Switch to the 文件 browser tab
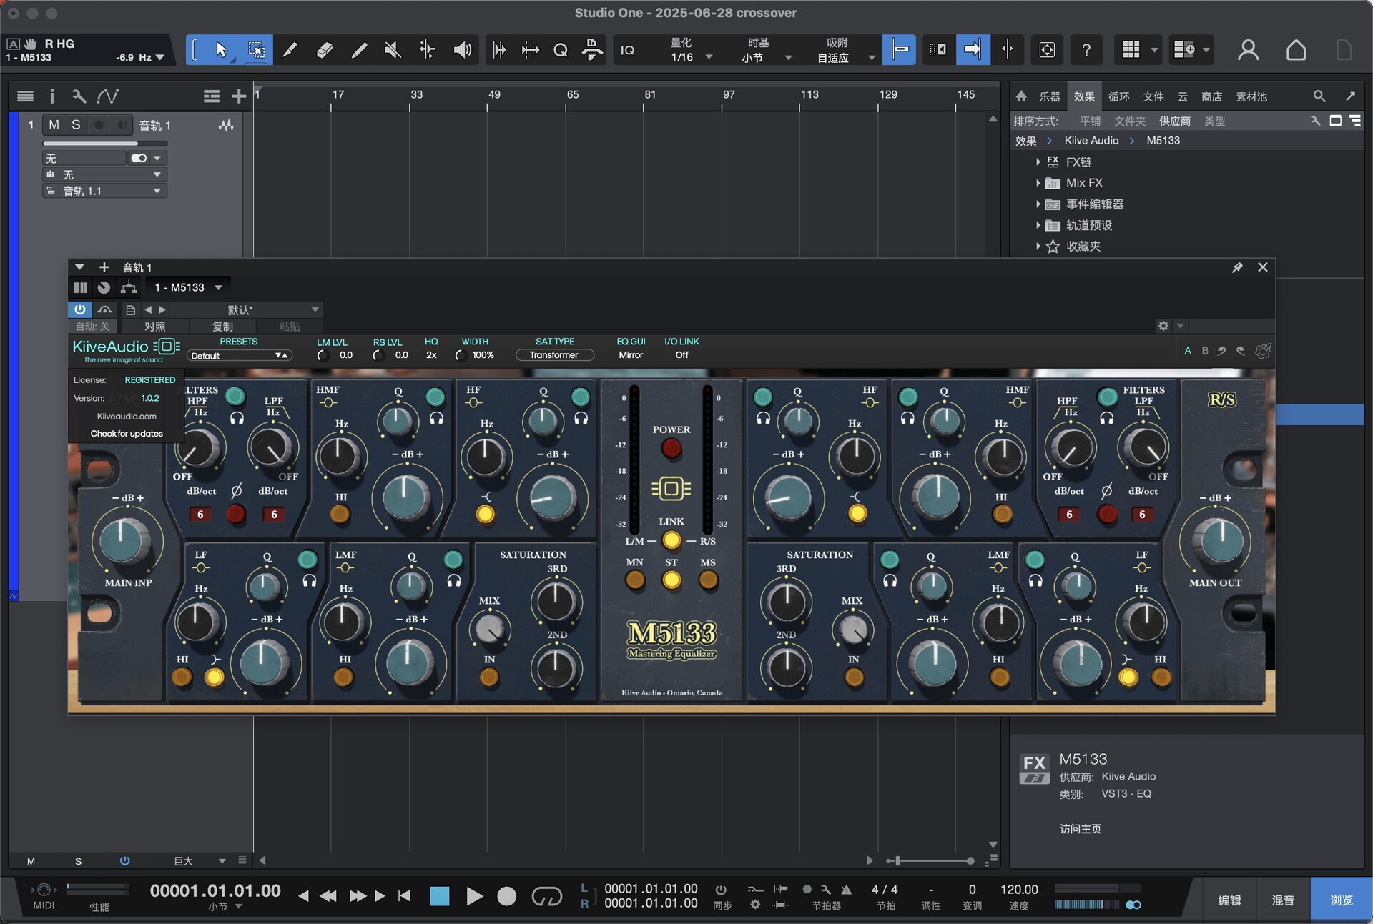Screen dimensions: 1373x924 1153,96
